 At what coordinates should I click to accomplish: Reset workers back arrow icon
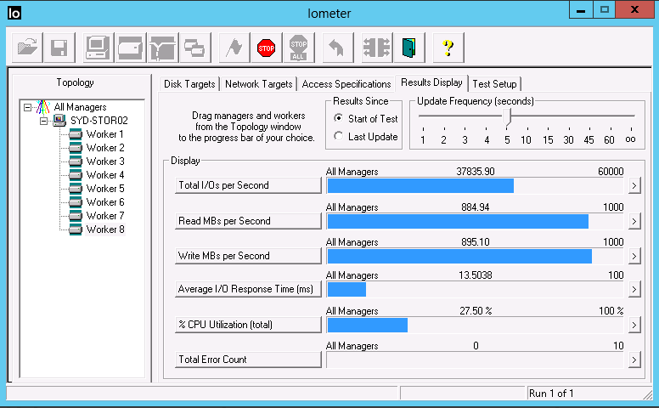click(337, 48)
